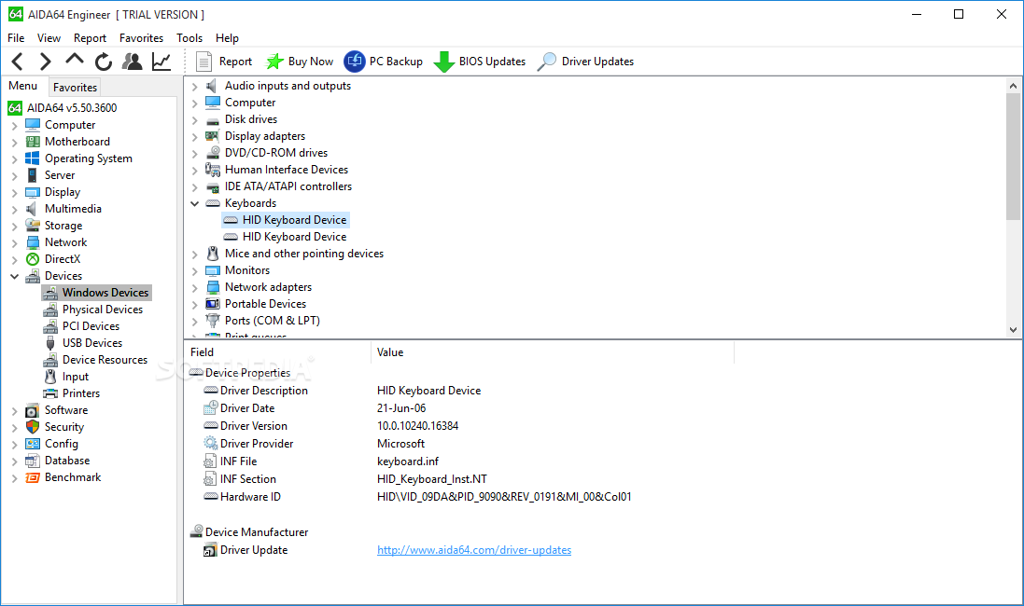Open the Report menu
The width and height of the screenshot is (1024, 606).
pos(91,38)
